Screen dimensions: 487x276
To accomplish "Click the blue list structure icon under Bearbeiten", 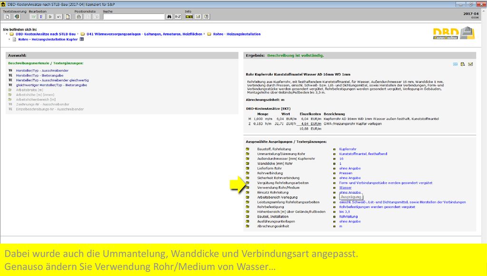I will pos(42,17).
